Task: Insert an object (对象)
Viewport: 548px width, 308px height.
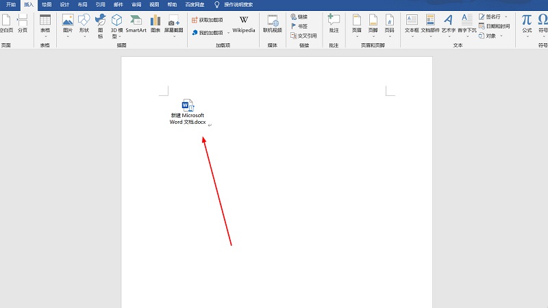Action: (487, 36)
